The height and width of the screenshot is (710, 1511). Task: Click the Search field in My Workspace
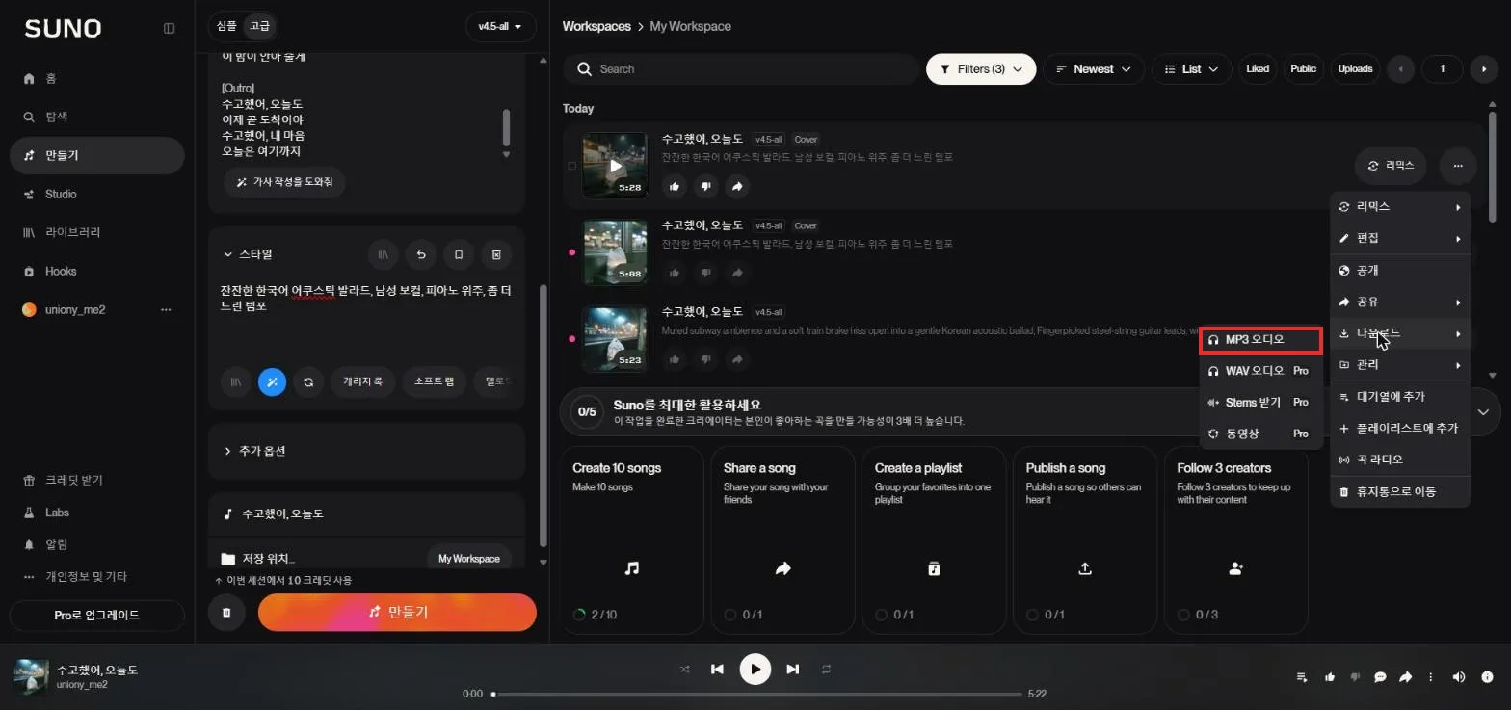tap(740, 69)
